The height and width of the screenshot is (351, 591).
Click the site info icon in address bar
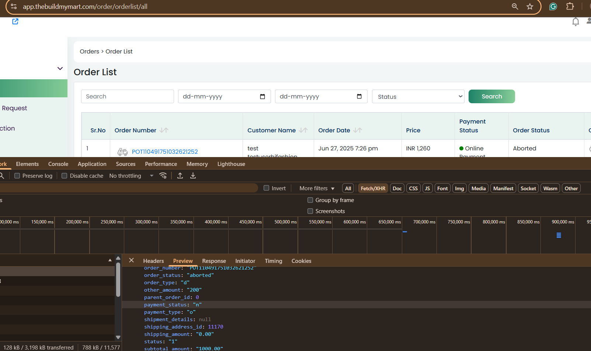pos(14,6)
